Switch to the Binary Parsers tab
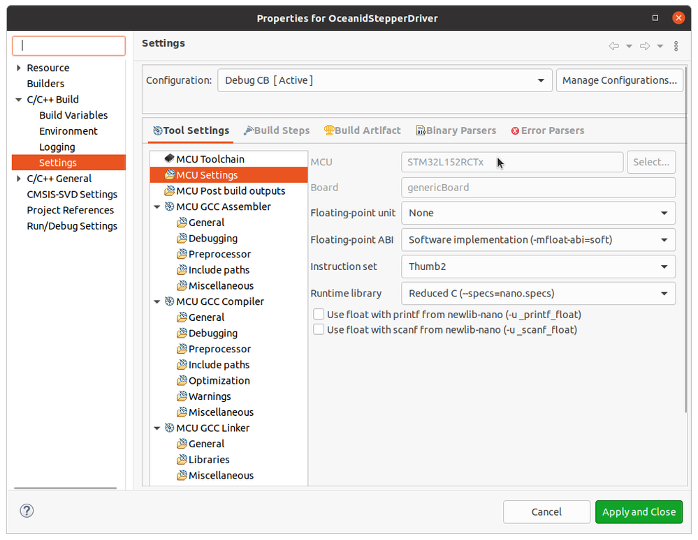The height and width of the screenshot is (540, 698). (456, 130)
